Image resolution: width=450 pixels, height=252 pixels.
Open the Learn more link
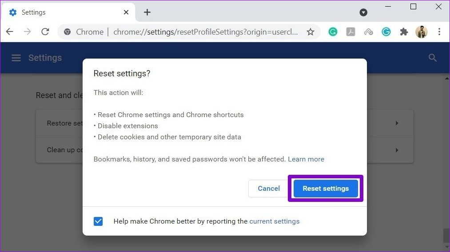point(306,159)
